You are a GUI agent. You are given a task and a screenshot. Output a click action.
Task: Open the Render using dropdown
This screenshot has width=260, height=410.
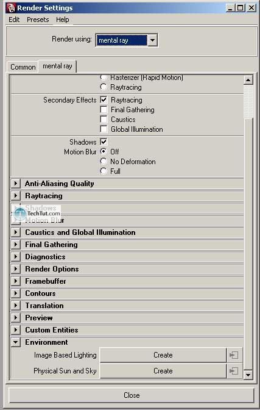tap(152, 40)
